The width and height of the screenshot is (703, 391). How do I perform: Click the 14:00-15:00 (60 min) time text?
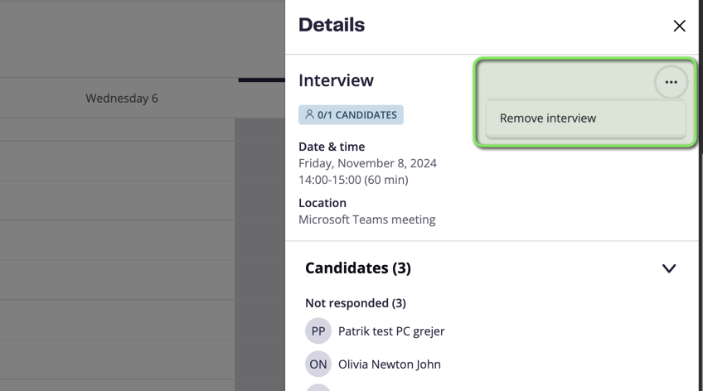pyautogui.click(x=353, y=180)
